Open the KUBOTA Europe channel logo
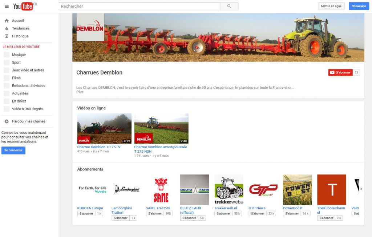The height and width of the screenshot is (237, 372). pyautogui.click(x=92, y=189)
